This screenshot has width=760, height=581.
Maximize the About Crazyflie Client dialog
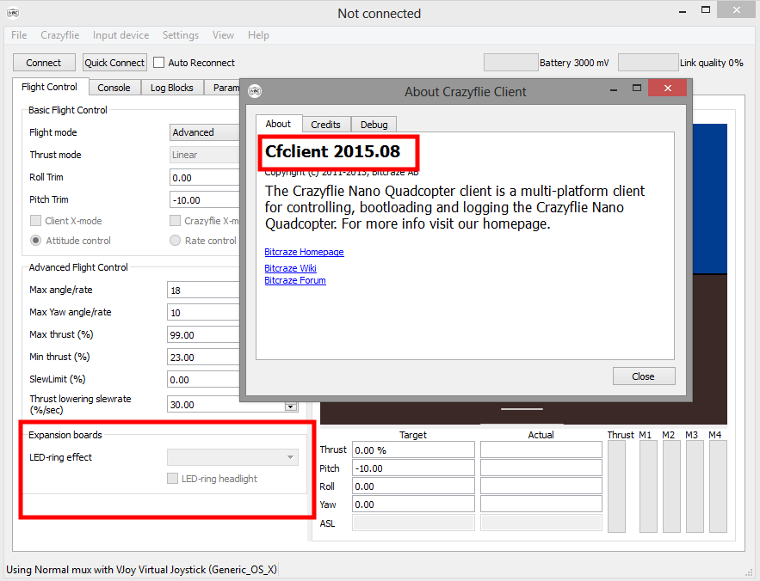(637, 89)
